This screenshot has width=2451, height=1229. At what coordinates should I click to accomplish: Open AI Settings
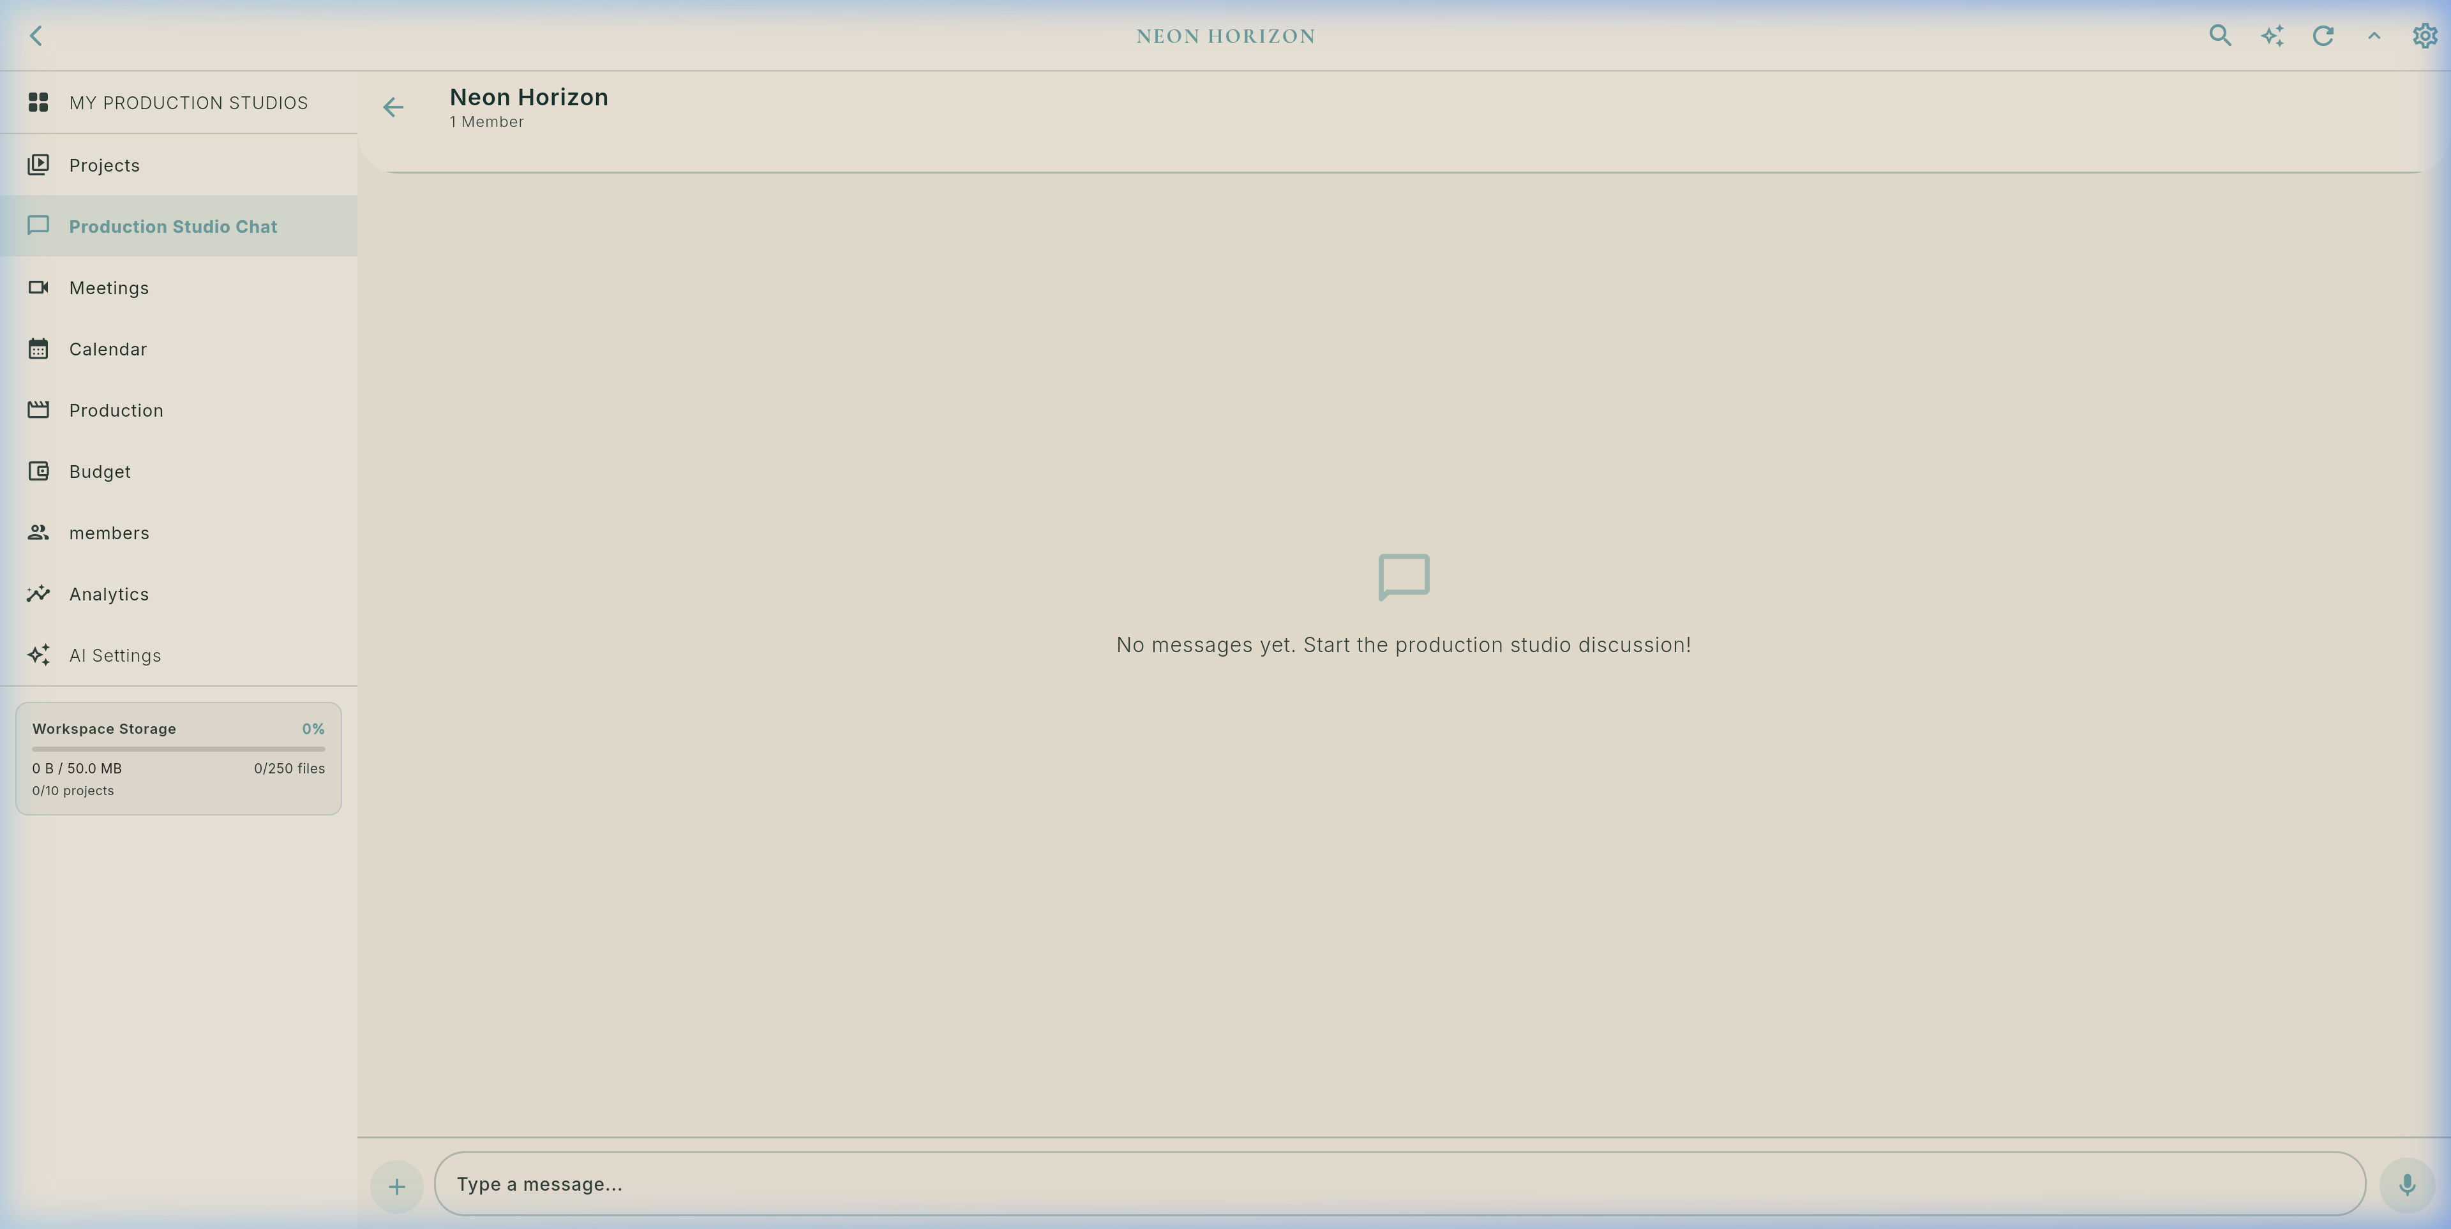(x=179, y=655)
